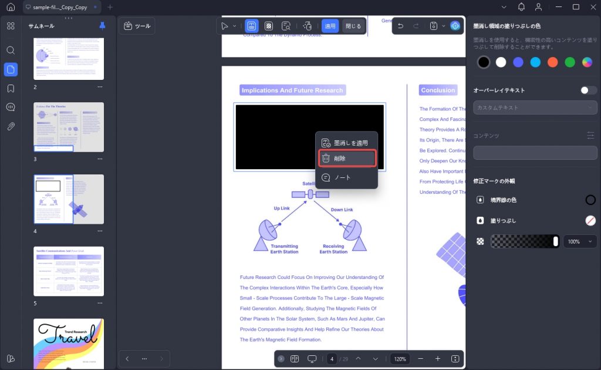
Task: Expand the title bar tab list chevron
Action: click(504, 7)
